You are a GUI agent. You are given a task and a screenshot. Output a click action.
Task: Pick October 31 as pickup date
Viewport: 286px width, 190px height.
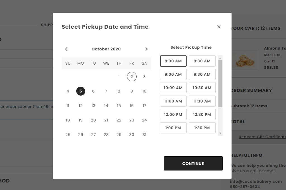[x=144, y=135]
